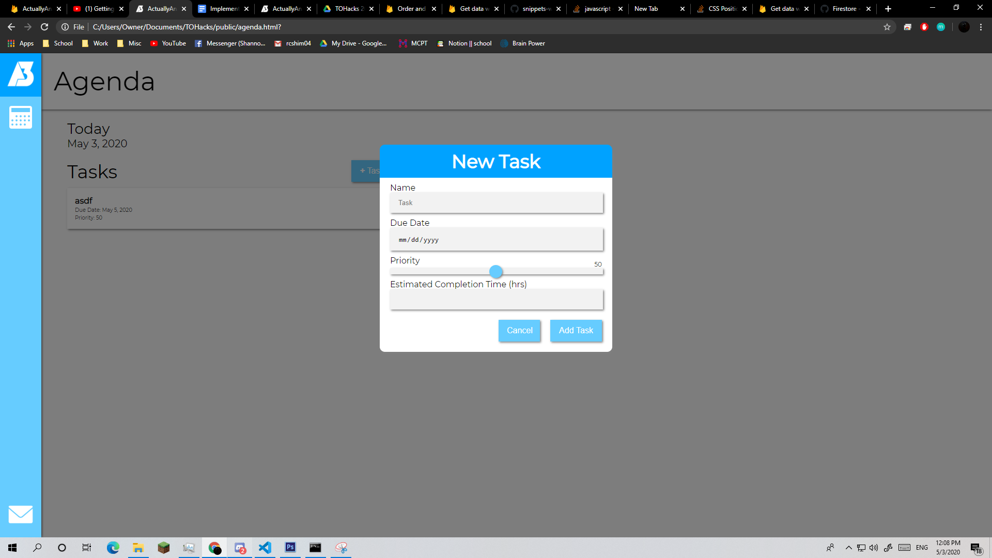
Task: Reload the page with refresh icon
Action: pos(44,27)
